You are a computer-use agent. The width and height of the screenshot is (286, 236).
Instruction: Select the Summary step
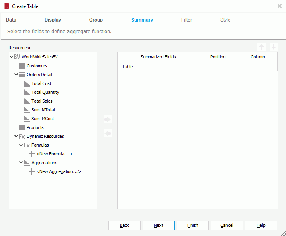tap(142, 20)
